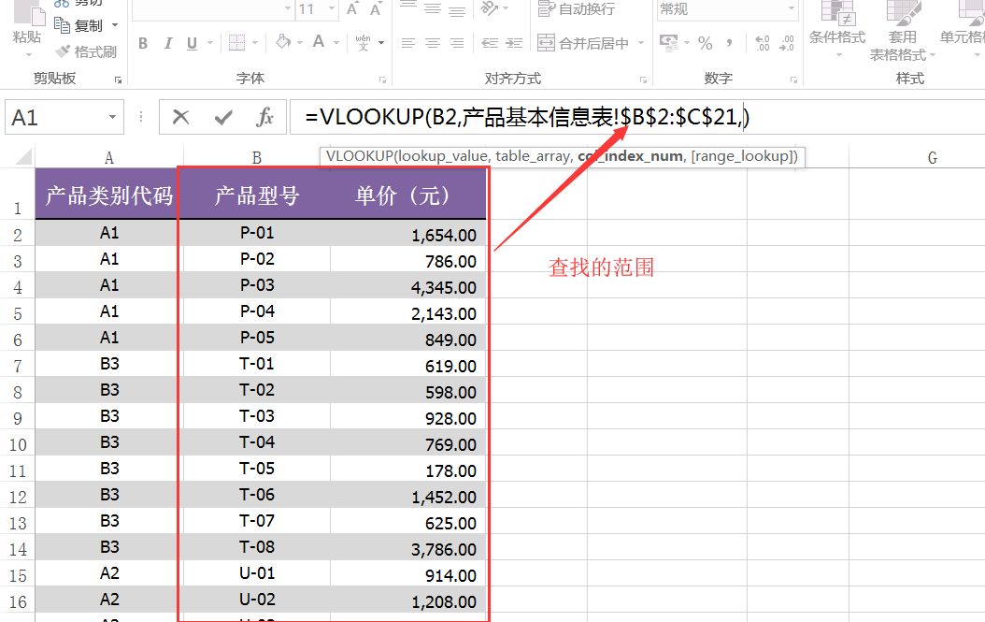This screenshot has width=985, height=622.
Task: Click the Increase Indent icon
Action: [515, 43]
